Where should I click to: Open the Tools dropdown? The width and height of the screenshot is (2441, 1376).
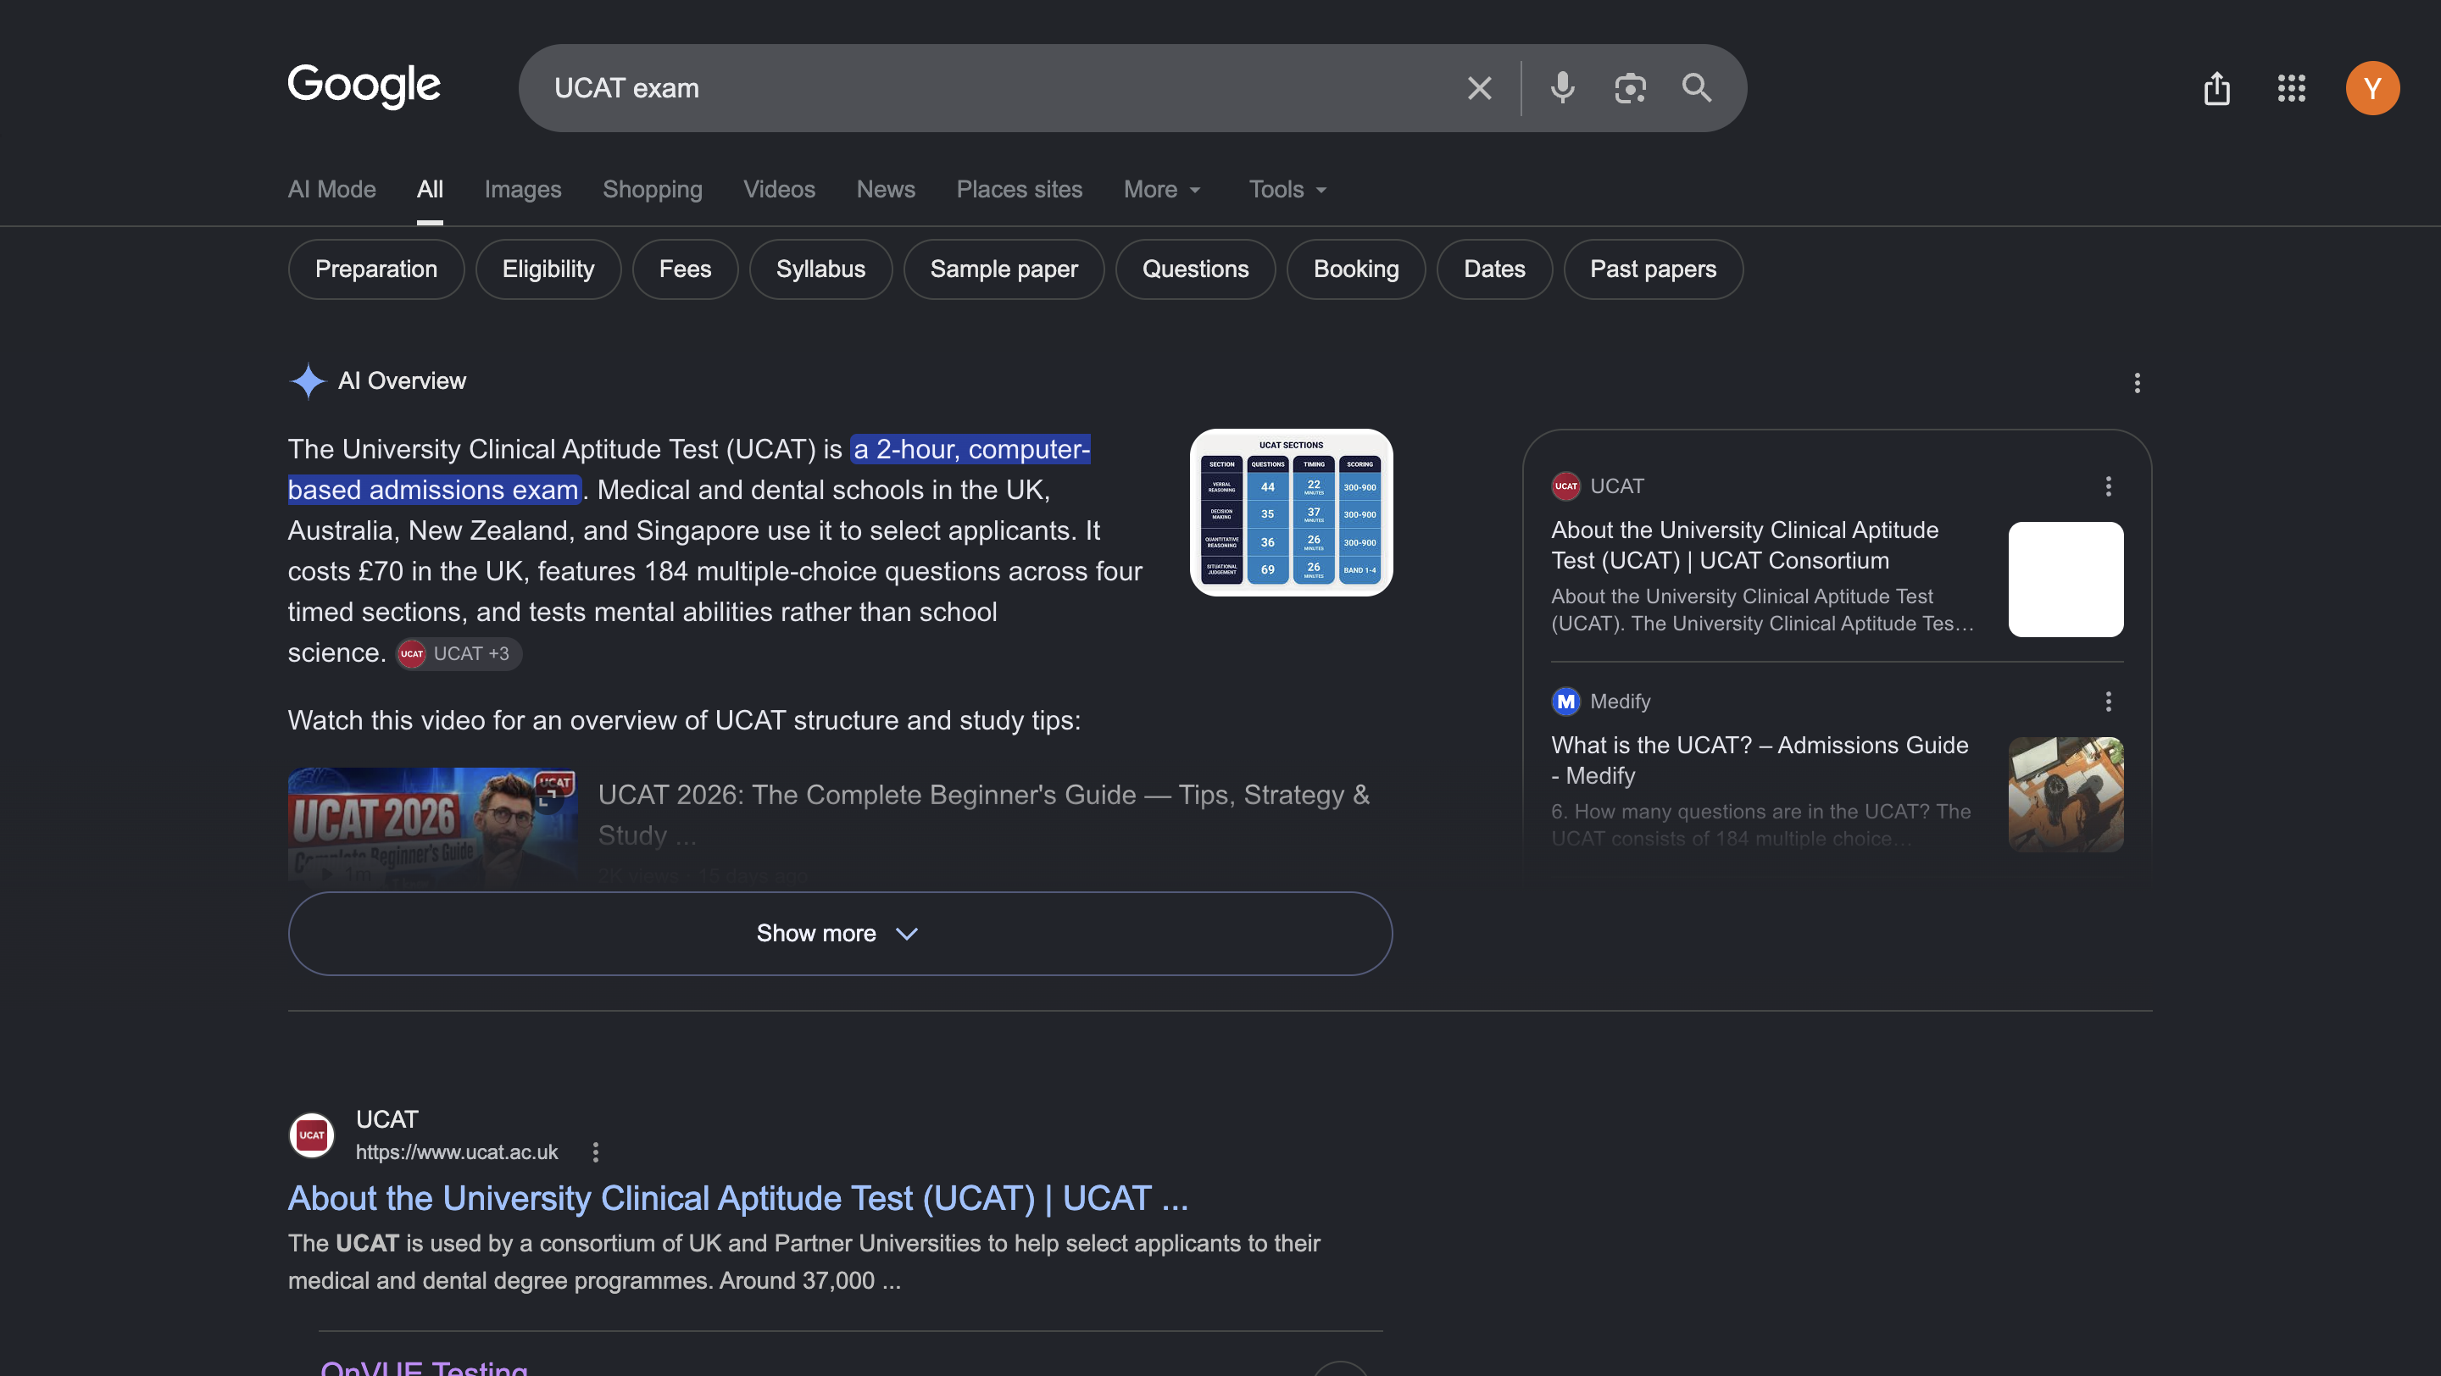(x=1287, y=190)
